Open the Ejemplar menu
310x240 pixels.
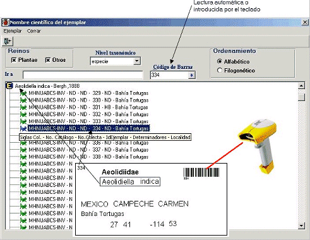pos(13,31)
